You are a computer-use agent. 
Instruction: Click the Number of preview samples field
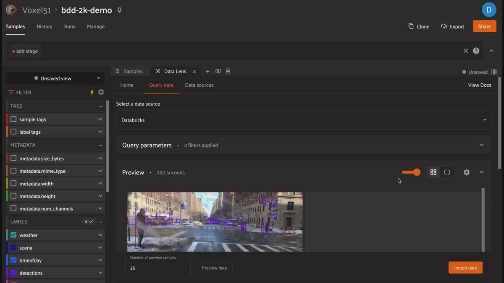(157, 267)
